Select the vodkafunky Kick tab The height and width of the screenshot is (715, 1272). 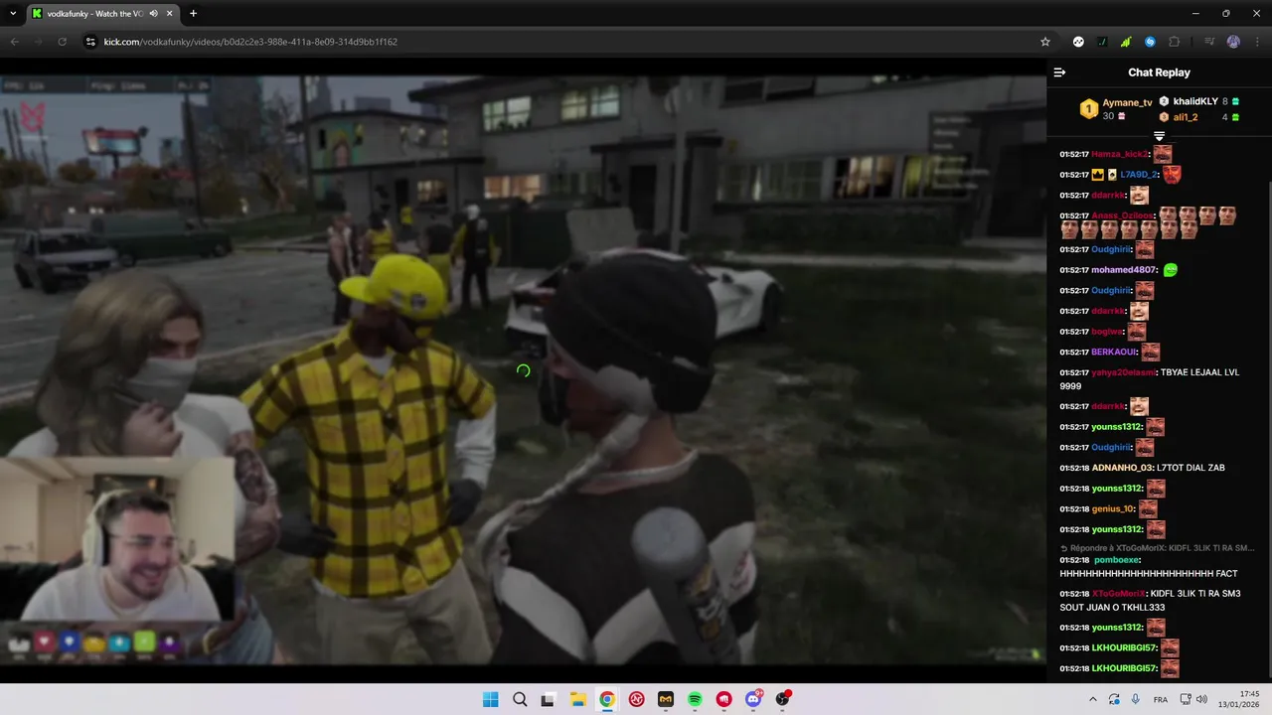point(102,14)
